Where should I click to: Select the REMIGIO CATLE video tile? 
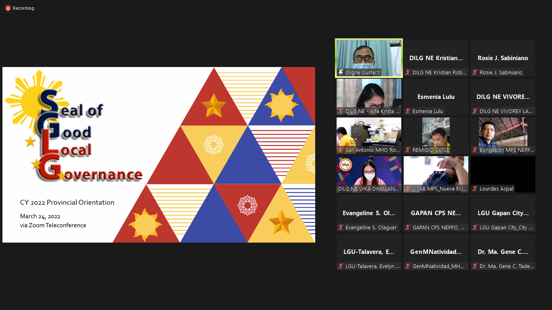pos(436,136)
